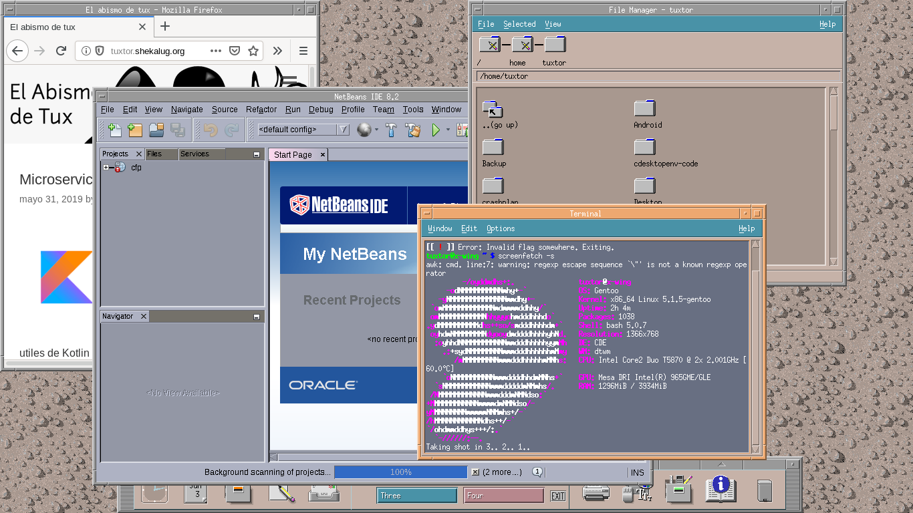Open the dropdown arrow beside the browser globe
The width and height of the screenshot is (913, 513).
[376, 130]
